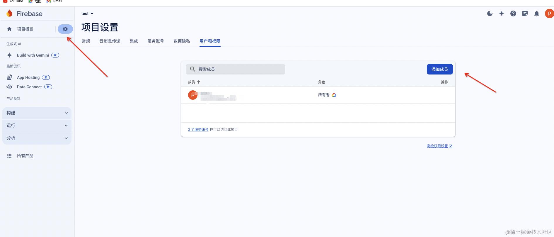Click the Build with Gemini sparkle icon
The width and height of the screenshot is (554, 237).
(9, 55)
